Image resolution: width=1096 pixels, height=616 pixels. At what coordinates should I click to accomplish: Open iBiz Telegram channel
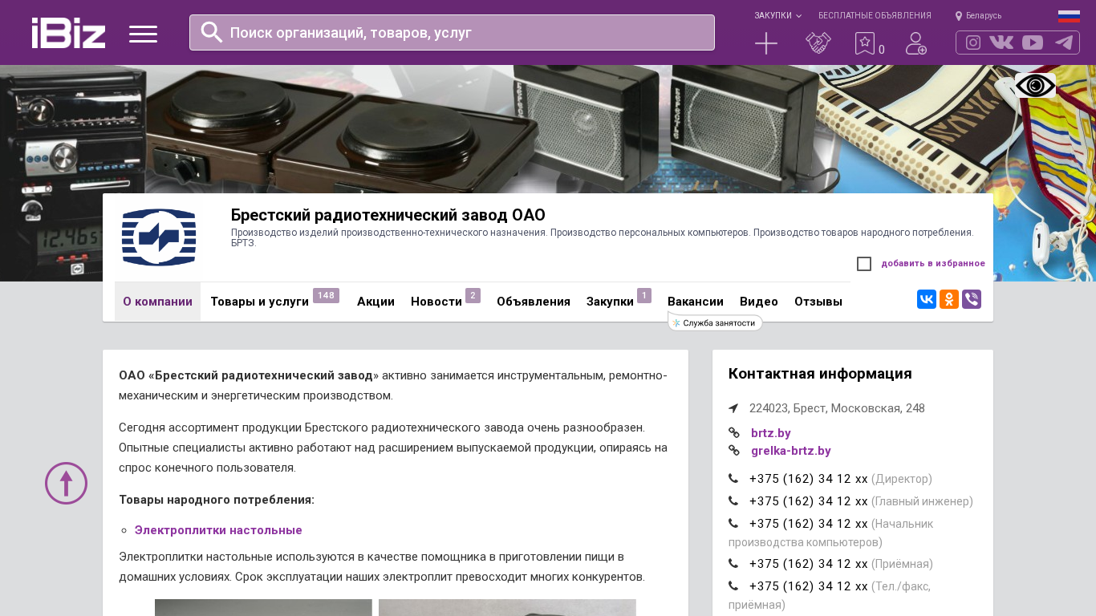[1064, 43]
